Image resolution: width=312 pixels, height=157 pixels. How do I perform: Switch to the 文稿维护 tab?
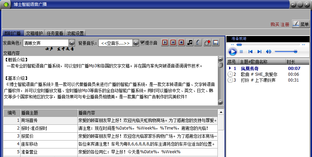[34, 33]
